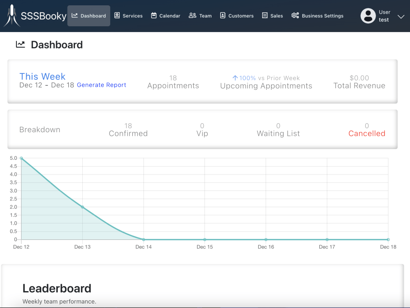This screenshot has width=410, height=308.
Task: Click the blue upward arrow next to 100%
Action: (235, 78)
